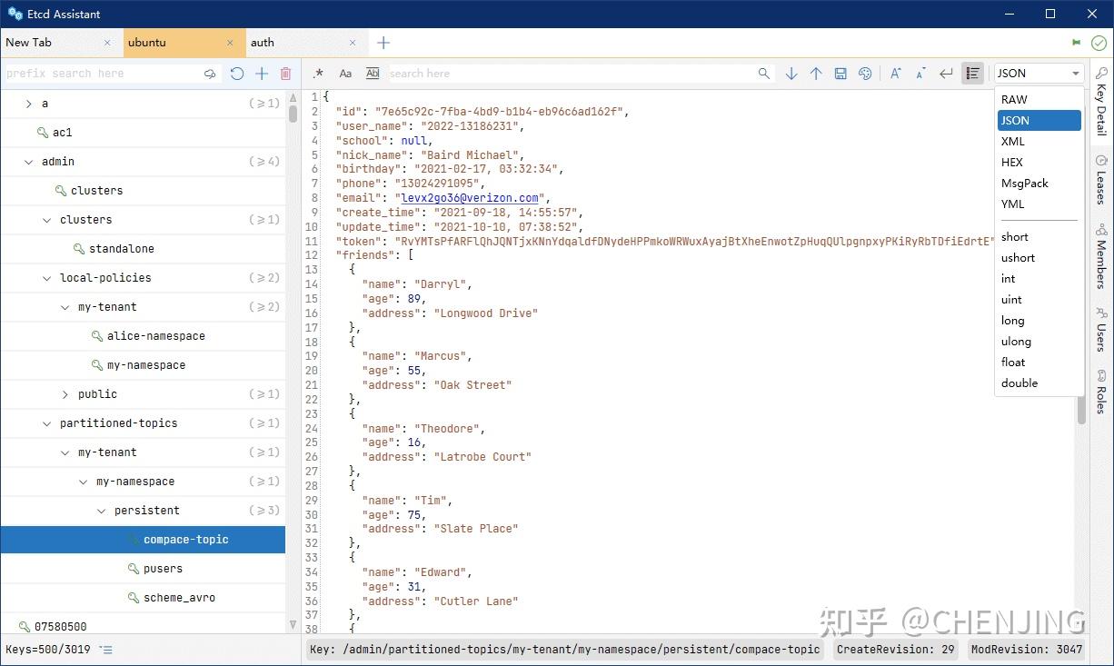This screenshot has width=1114, height=666.
Task: Open the Leases panel on right sidebar
Action: pyautogui.click(x=1100, y=181)
